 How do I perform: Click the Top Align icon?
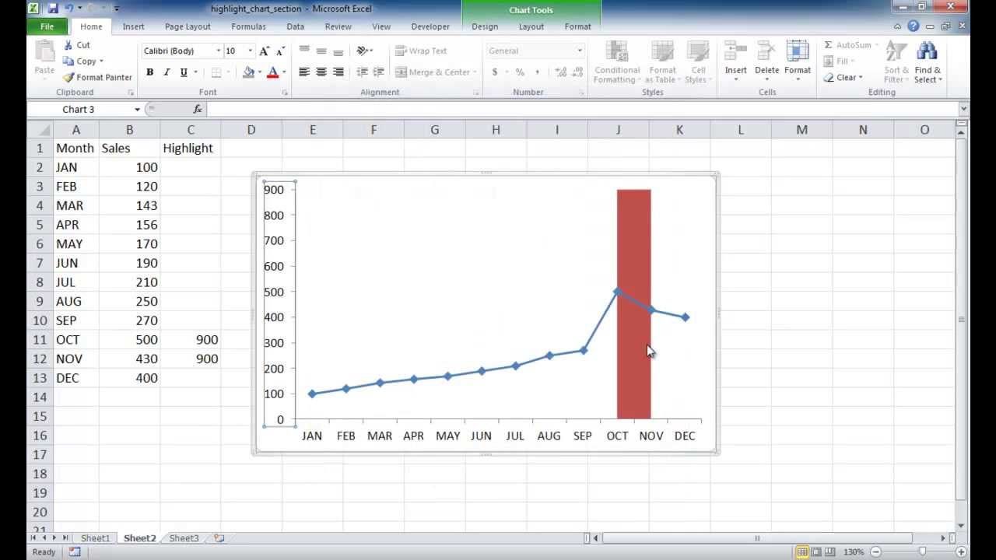point(304,51)
